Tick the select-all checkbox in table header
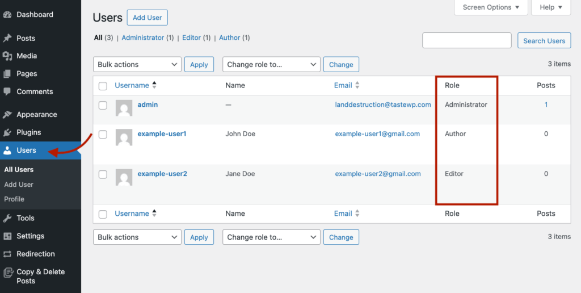 point(103,86)
